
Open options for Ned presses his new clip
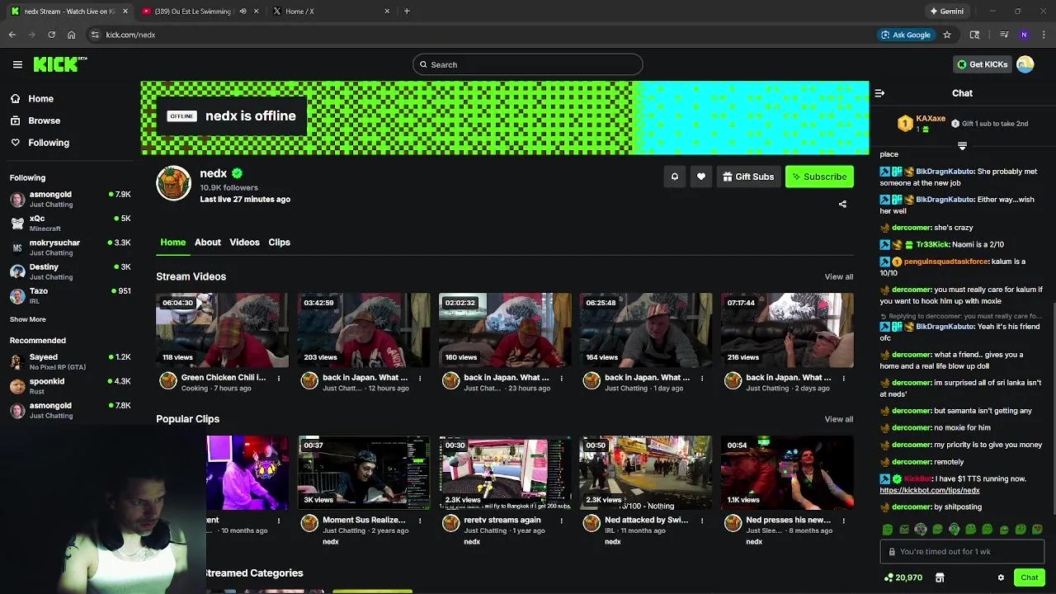(x=843, y=521)
